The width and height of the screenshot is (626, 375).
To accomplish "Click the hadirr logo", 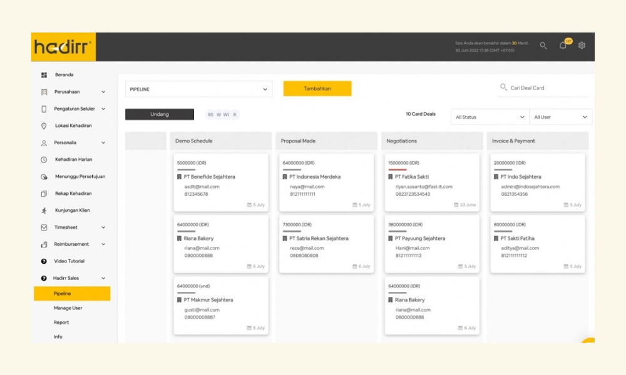I will point(63,47).
